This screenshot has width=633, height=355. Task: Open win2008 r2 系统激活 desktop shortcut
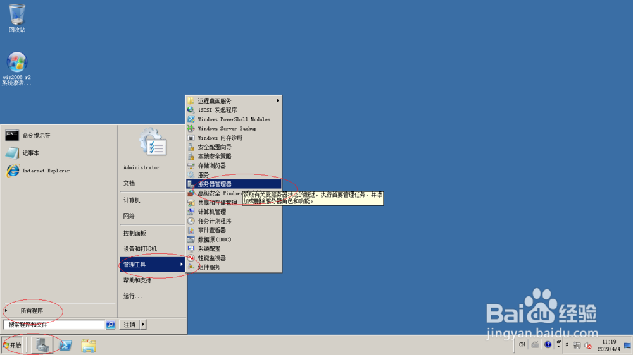[16, 68]
